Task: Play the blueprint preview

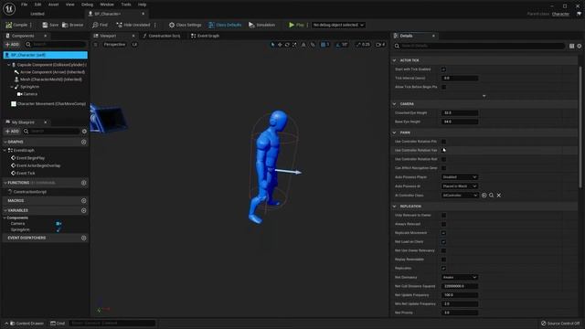Action: click(296, 25)
